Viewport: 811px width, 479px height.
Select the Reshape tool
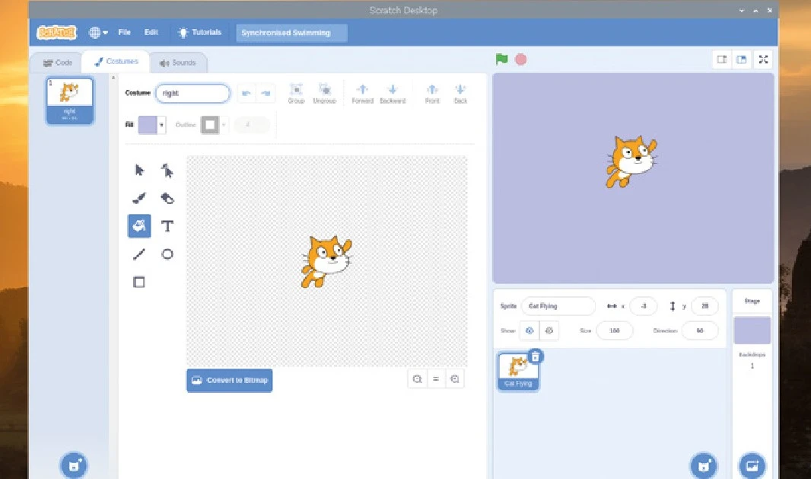(x=167, y=170)
